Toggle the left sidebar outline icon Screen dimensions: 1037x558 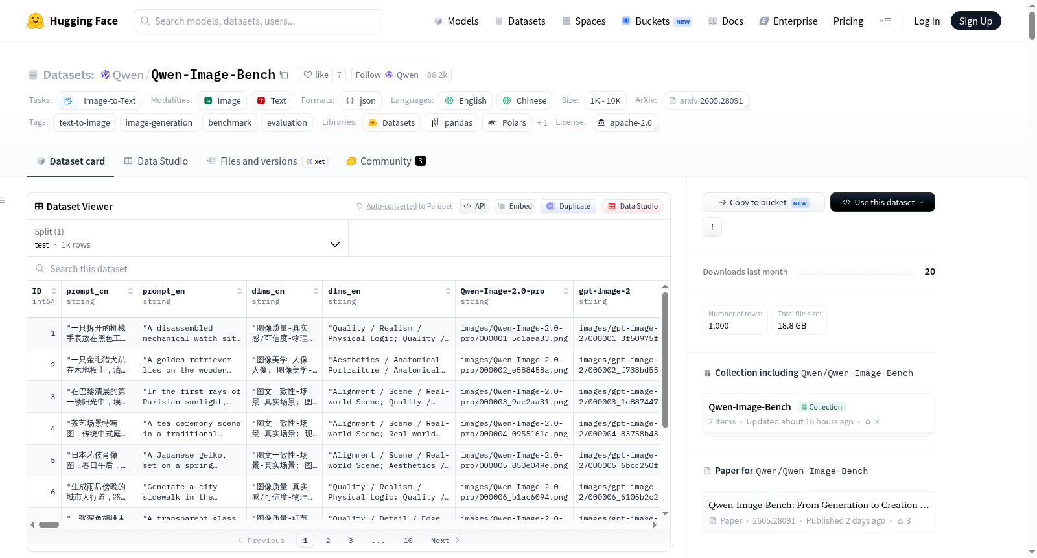[x=3, y=200]
